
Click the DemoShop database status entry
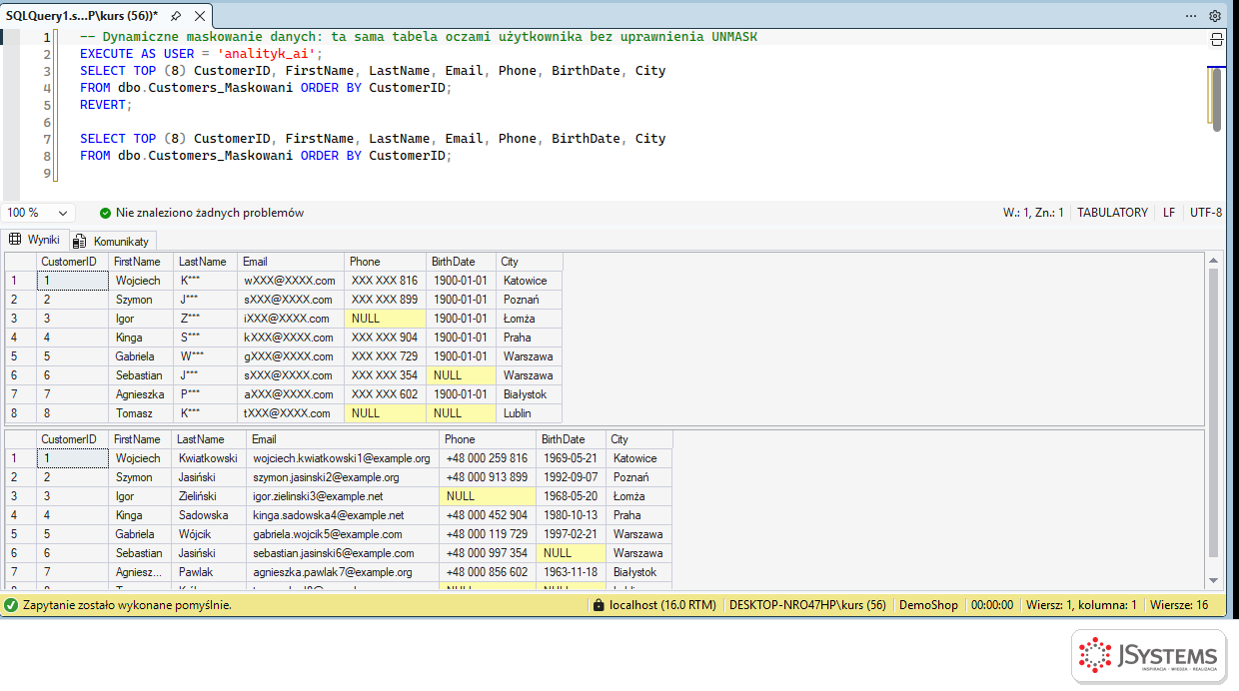[928, 605]
